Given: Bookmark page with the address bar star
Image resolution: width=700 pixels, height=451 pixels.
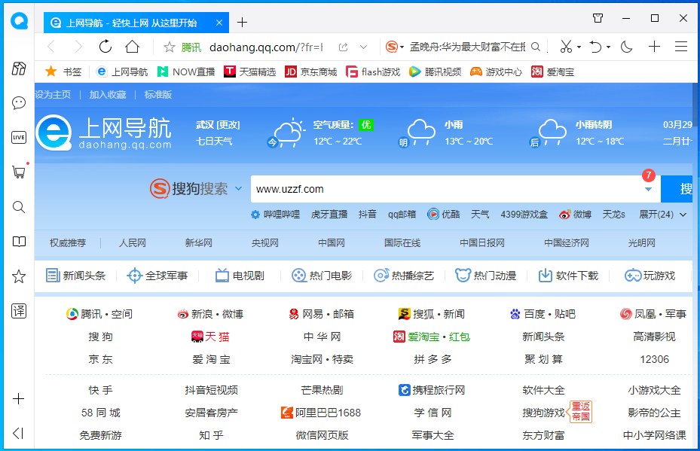Looking at the screenshot, I should pos(170,47).
